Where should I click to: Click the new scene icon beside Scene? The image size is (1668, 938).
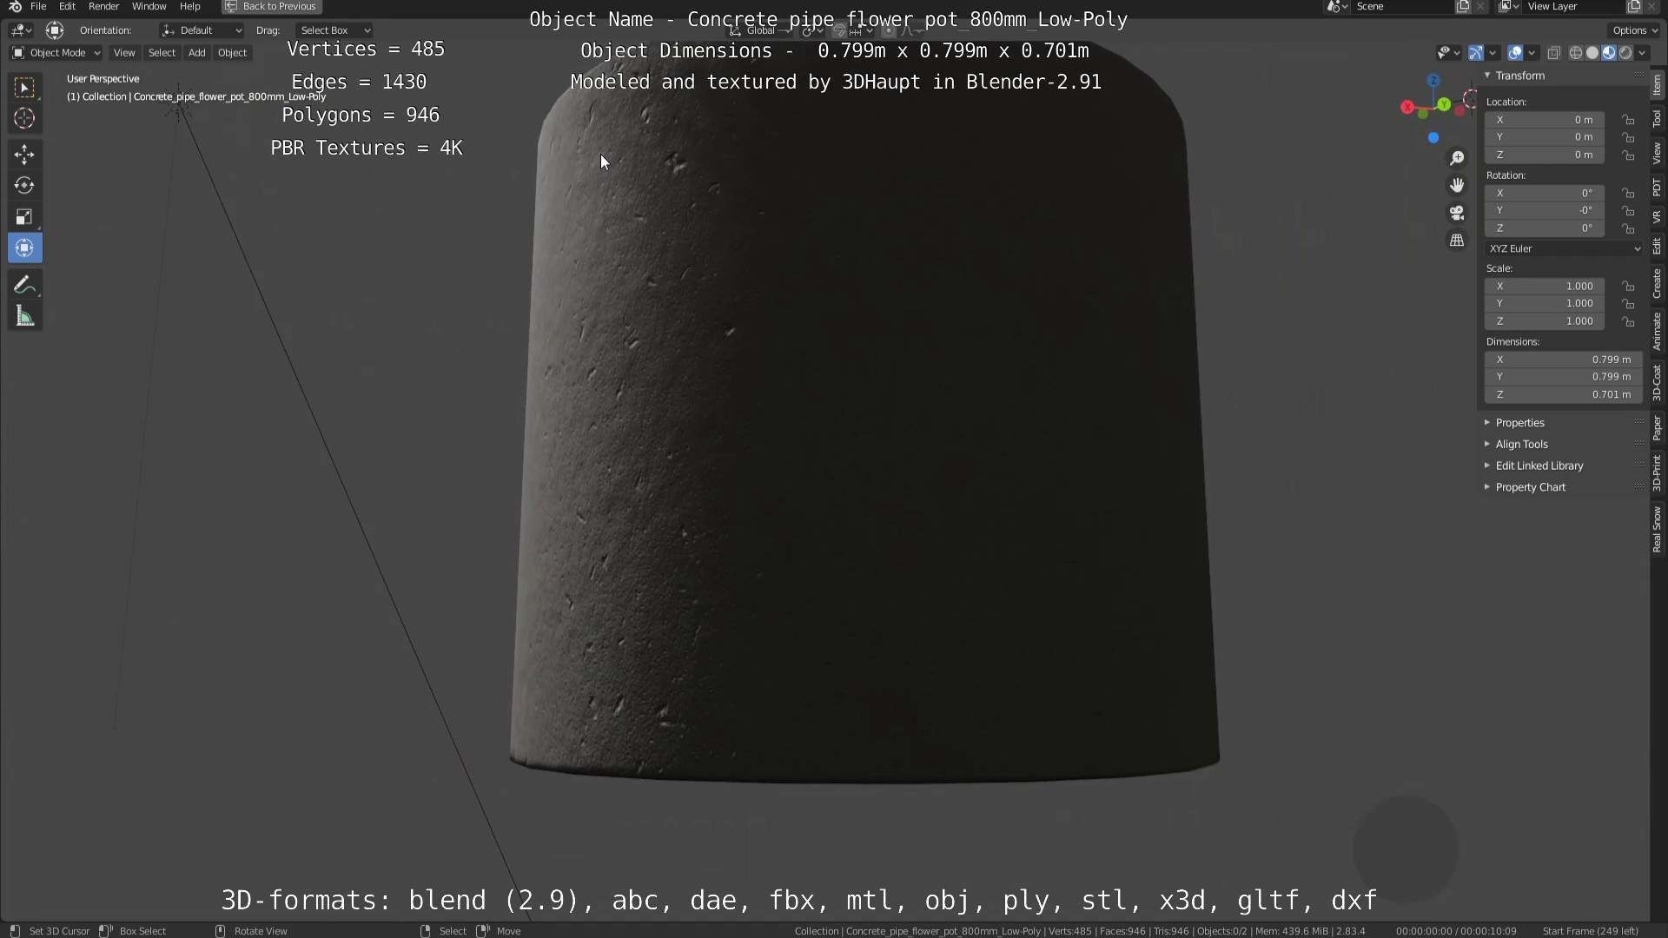(x=1463, y=6)
